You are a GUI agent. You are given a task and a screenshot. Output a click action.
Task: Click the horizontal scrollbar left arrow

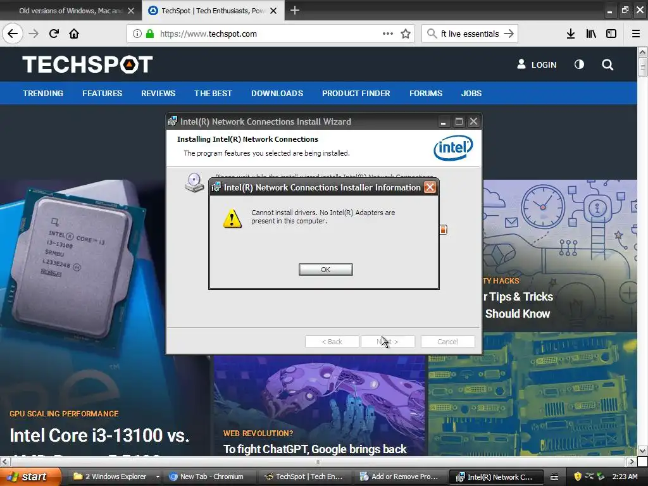click(5, 461)
